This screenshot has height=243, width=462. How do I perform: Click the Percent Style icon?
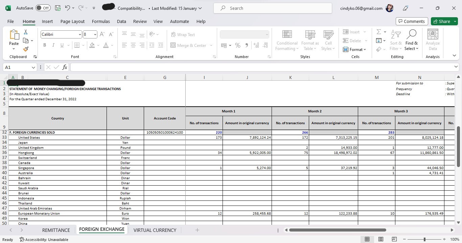click(x=238, y=45)
